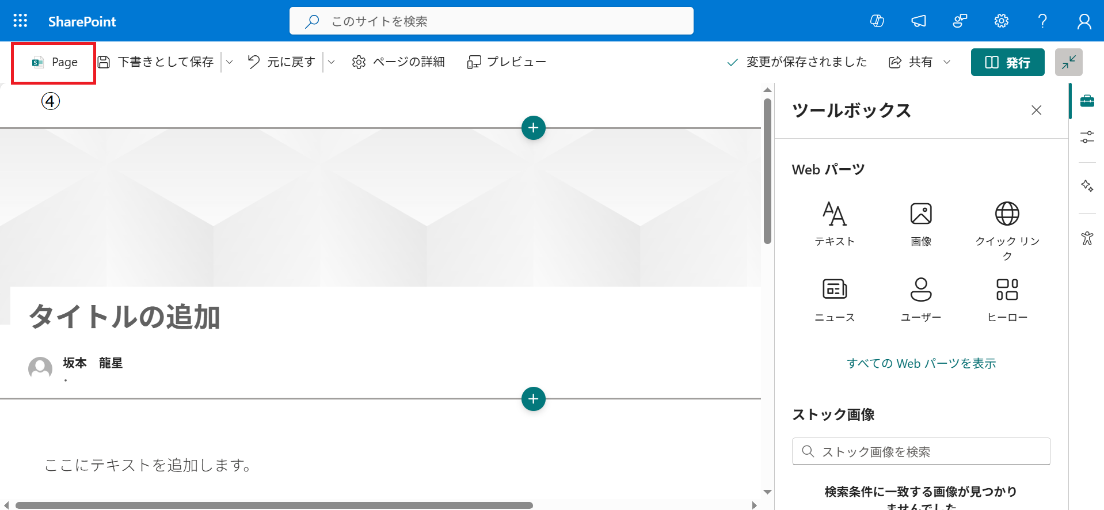Select the Text web part icon
This screenshot has width=1104, height=510.
834,214
